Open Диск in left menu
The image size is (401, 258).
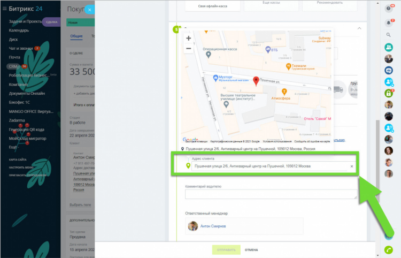pos(13,40)
